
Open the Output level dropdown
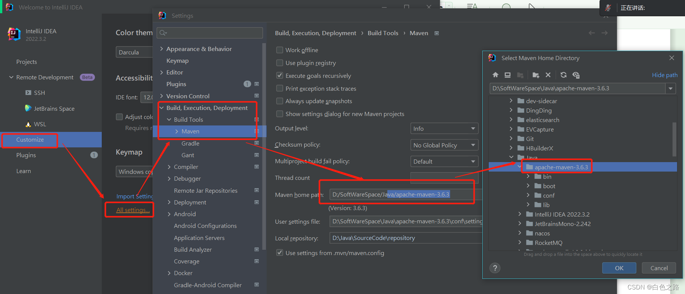pos(444,128)
